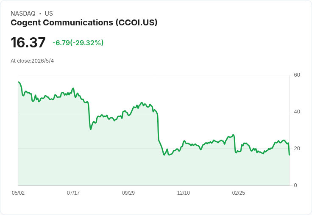Click the final endpoint of the price line
Viewport: 312px width, 215px height.
pos(289,155)
